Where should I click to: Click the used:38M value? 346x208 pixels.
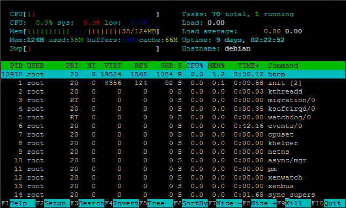(66, 40)
